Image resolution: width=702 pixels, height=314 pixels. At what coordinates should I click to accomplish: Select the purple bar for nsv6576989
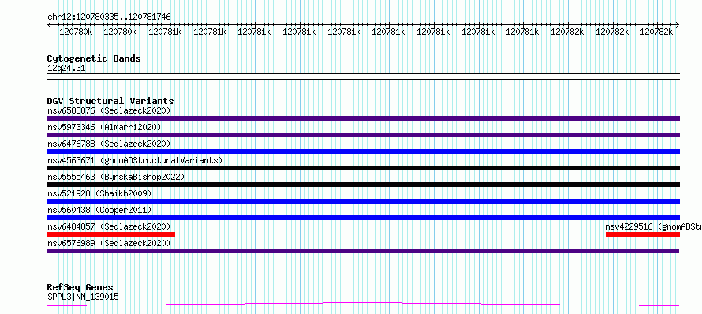[x=363, y=251]
